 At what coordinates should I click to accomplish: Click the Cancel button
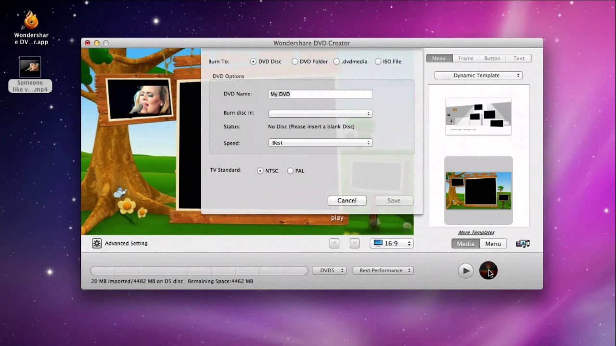347,200
